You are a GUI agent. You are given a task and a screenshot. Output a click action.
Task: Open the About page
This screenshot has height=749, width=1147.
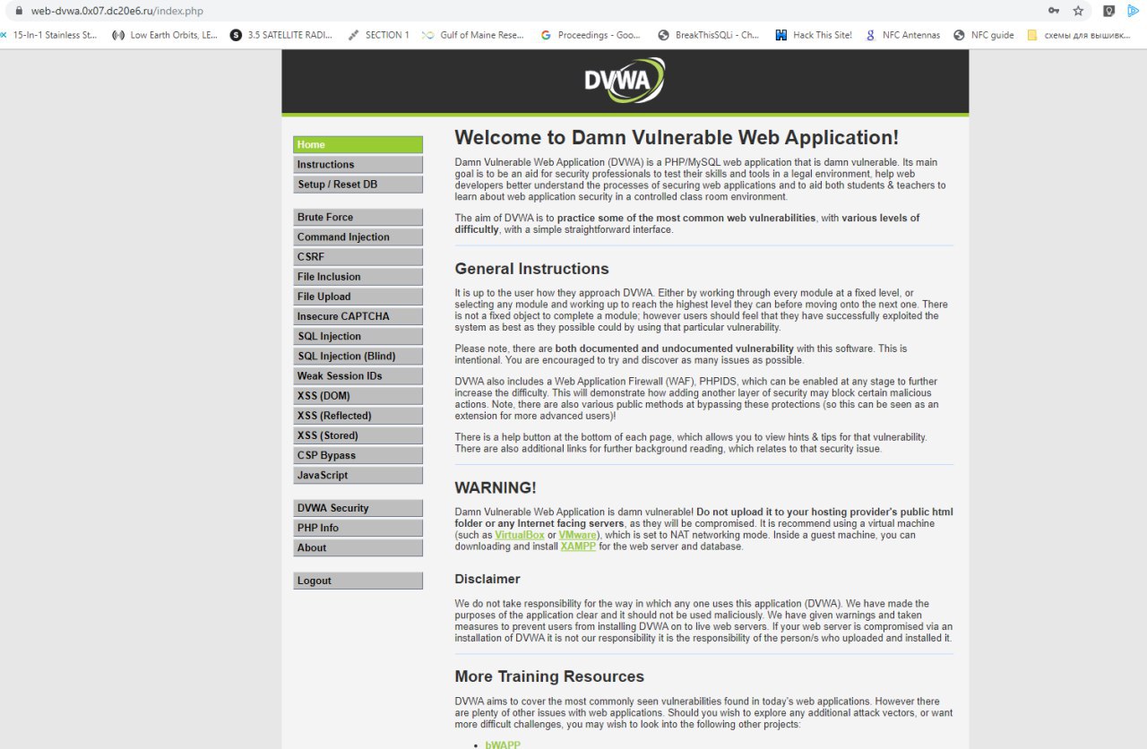click(x=358, y=548)
